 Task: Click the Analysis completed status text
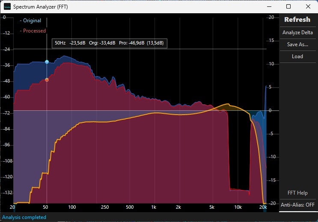24,217
